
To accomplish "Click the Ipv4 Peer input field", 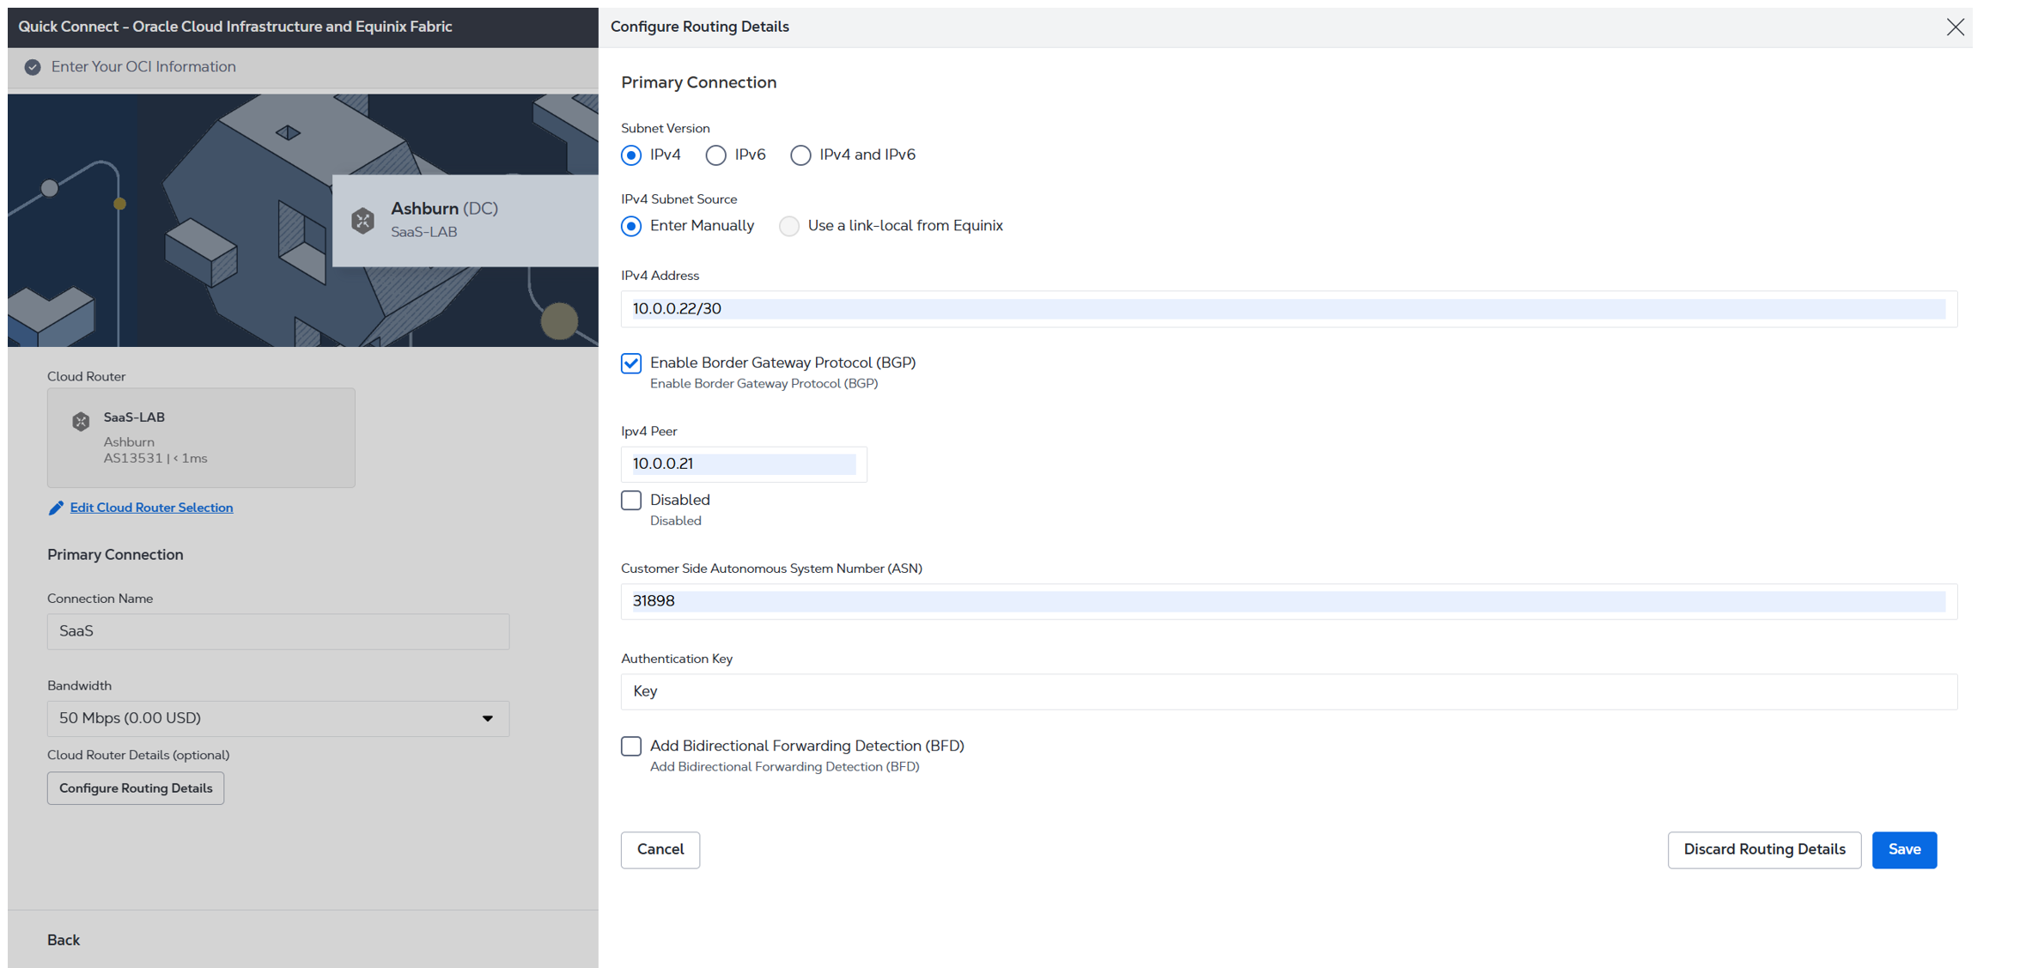I will 743,464.
